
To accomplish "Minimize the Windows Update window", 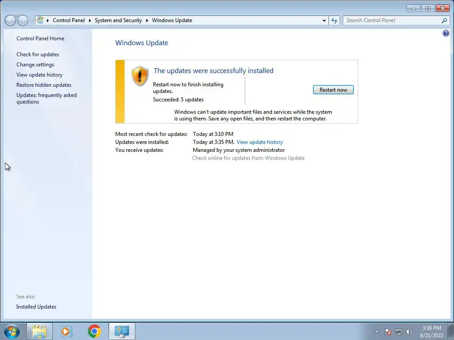I will (413, 8).
